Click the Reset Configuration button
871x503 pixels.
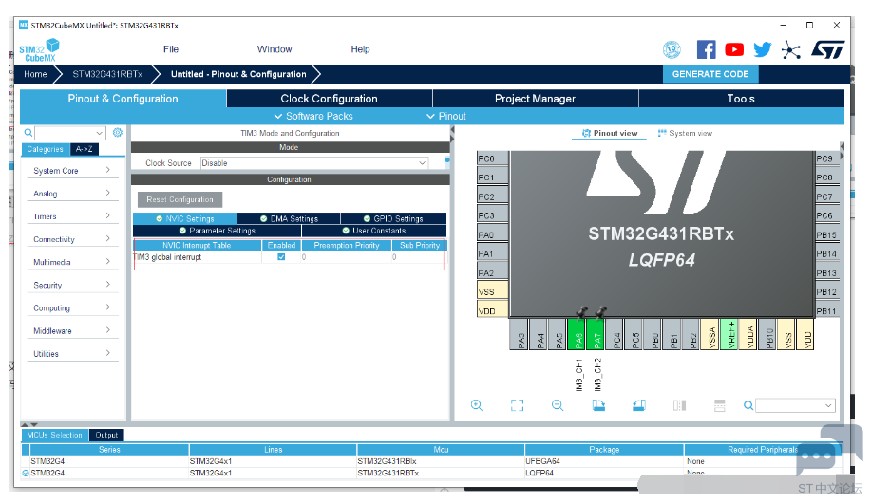[x=180, y=199]
